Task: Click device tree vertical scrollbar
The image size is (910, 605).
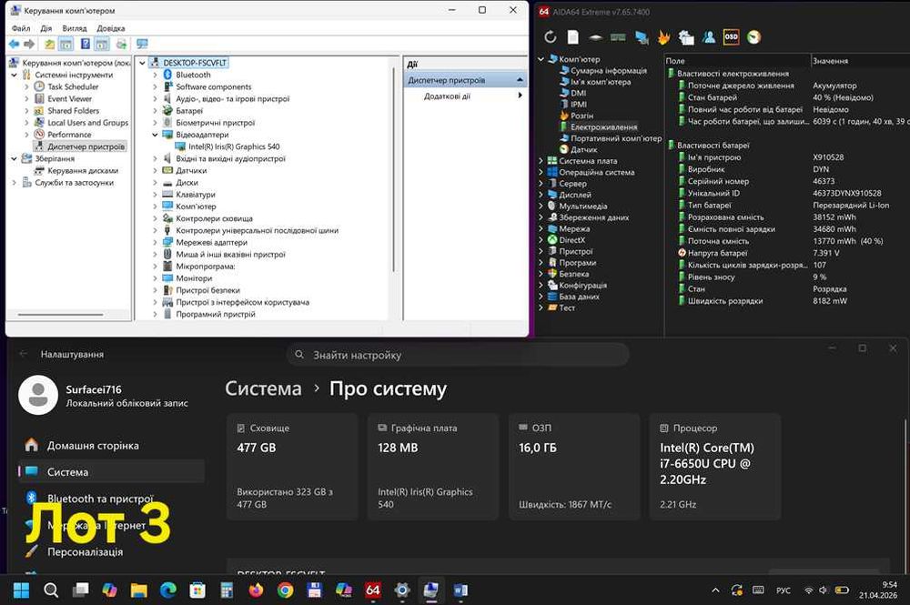Action: tap(394, 168)
